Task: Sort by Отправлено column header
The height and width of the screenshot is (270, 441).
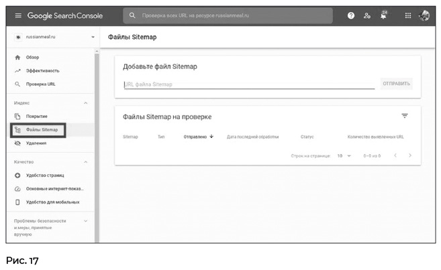Action: pyautogui.click(x=195, y=137)
